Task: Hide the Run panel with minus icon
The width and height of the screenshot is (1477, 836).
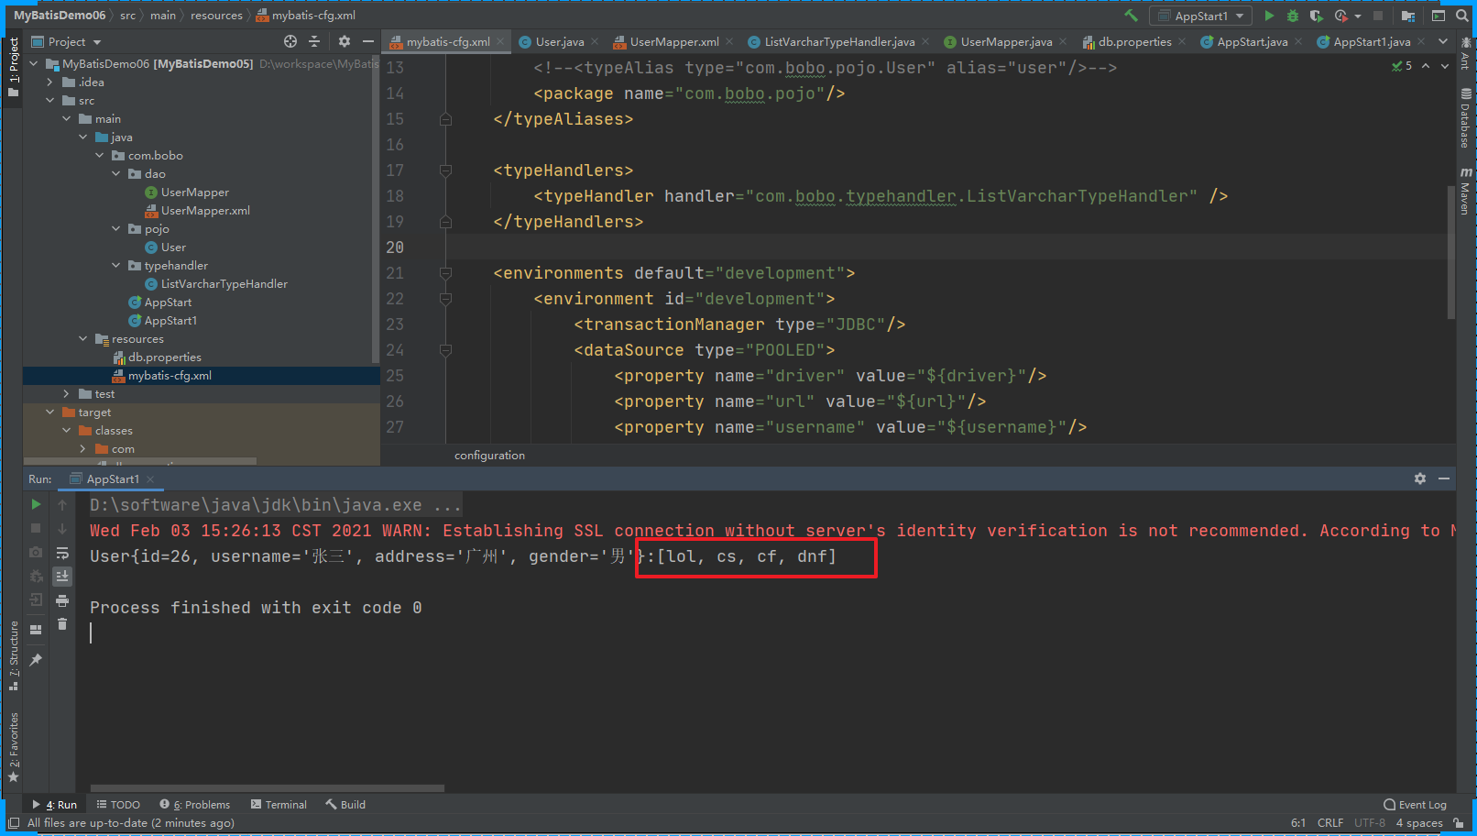Action: [1444, 478]
